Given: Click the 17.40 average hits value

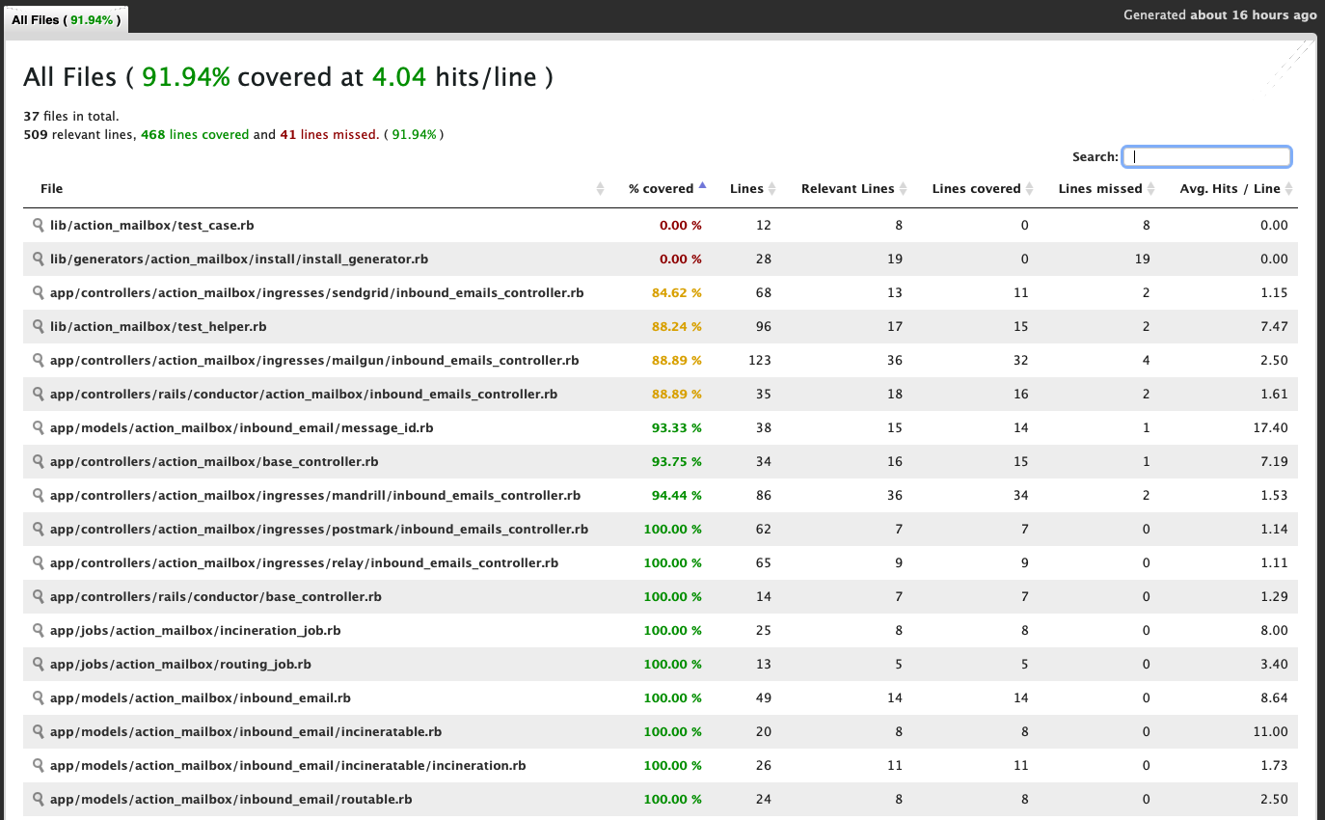Looking at the screenshot, I should [1270, 427].
